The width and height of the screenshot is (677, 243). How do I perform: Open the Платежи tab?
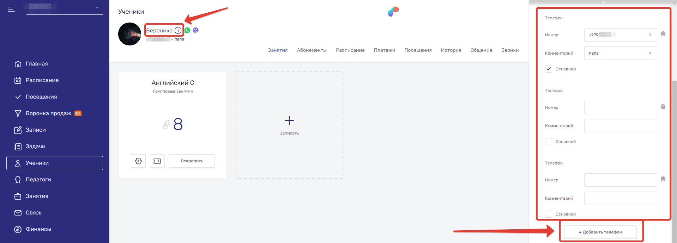(x=384, y=50)
